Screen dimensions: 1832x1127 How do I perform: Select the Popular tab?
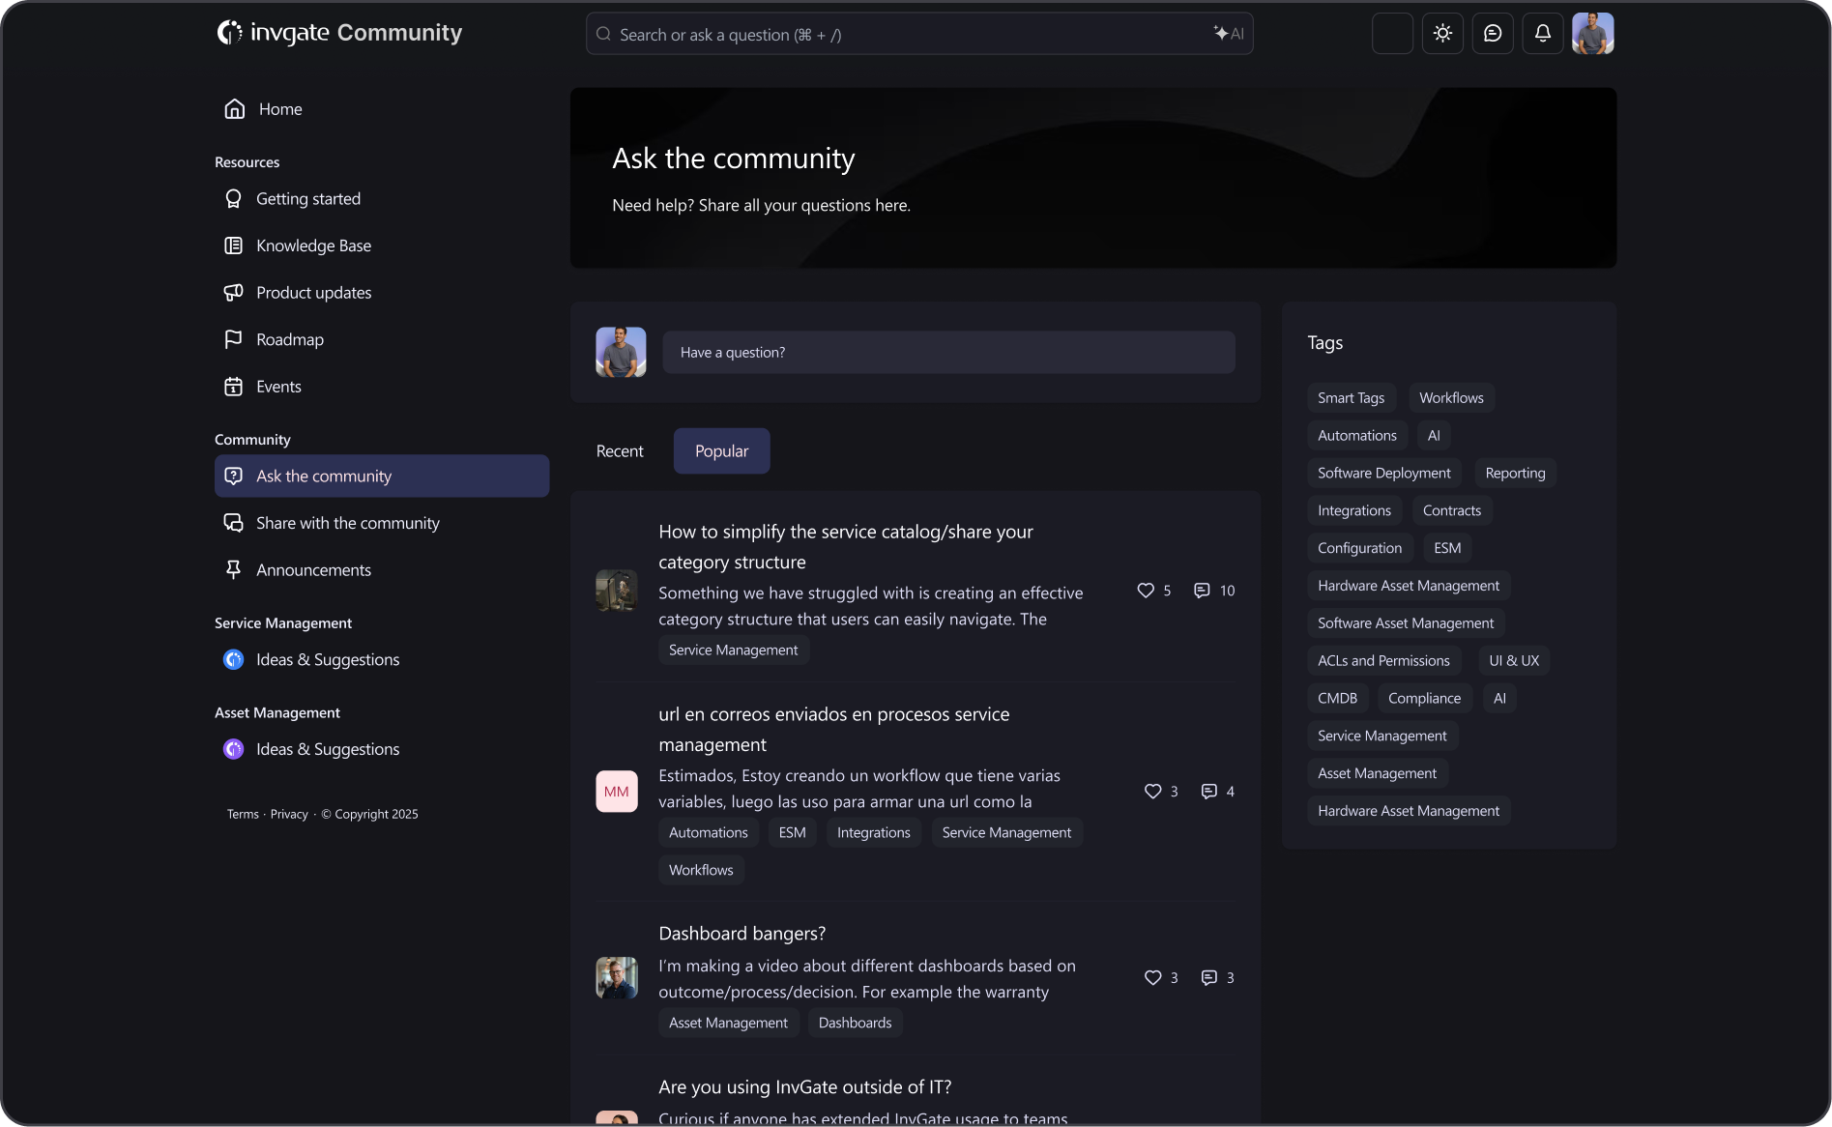click(721, 451)
